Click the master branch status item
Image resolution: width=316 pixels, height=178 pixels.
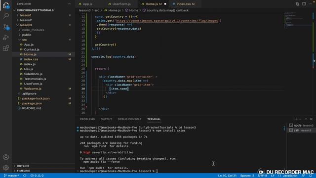coord(11,176)
